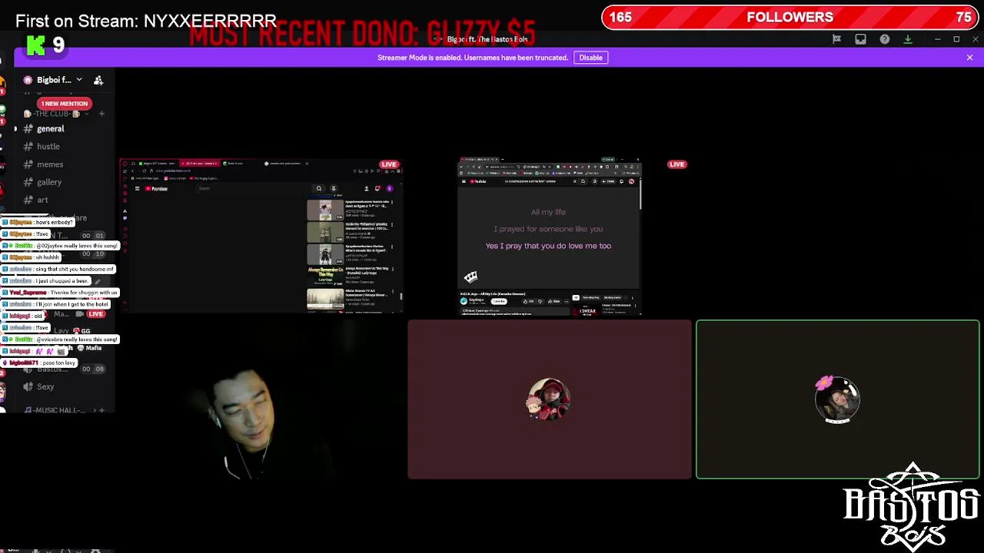Click hash icon beside memes channel

click(28, 164)
